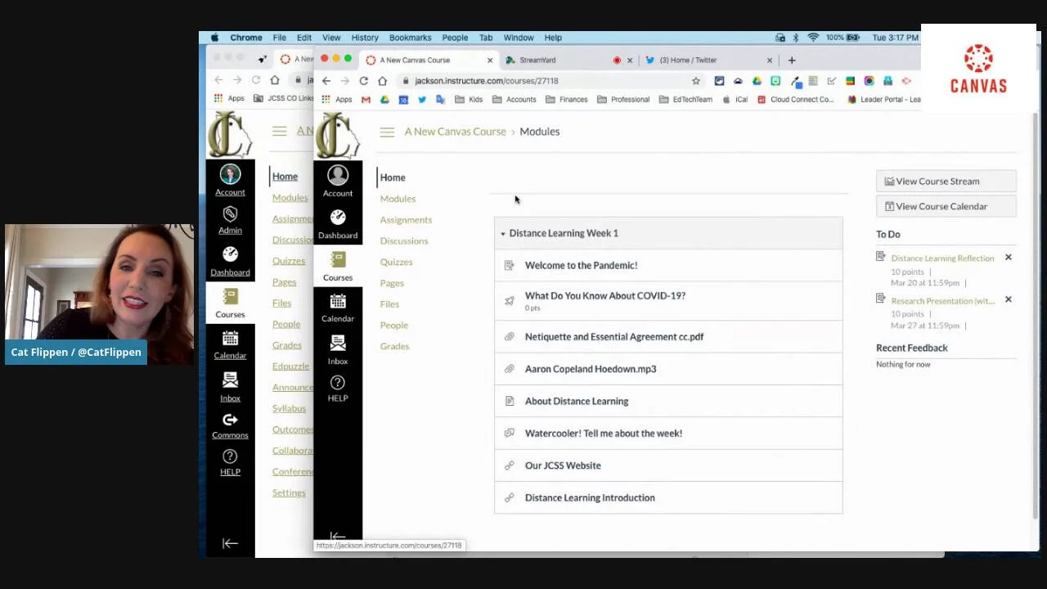1047x589 pixels.
Task: Collapse the Distance Learning Week 1 module
Action: [503, 233]
